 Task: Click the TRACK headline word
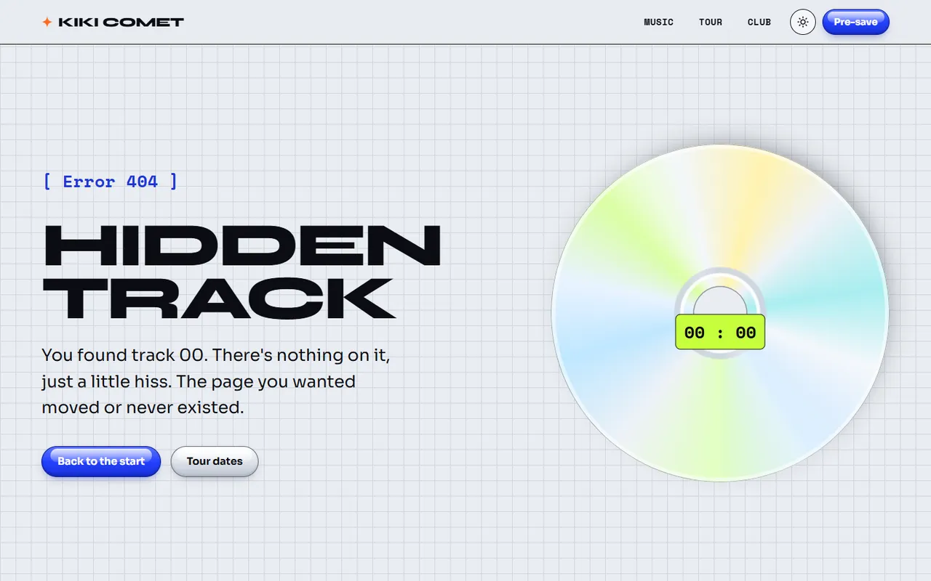pyautogui.click(x=219, y=298)
